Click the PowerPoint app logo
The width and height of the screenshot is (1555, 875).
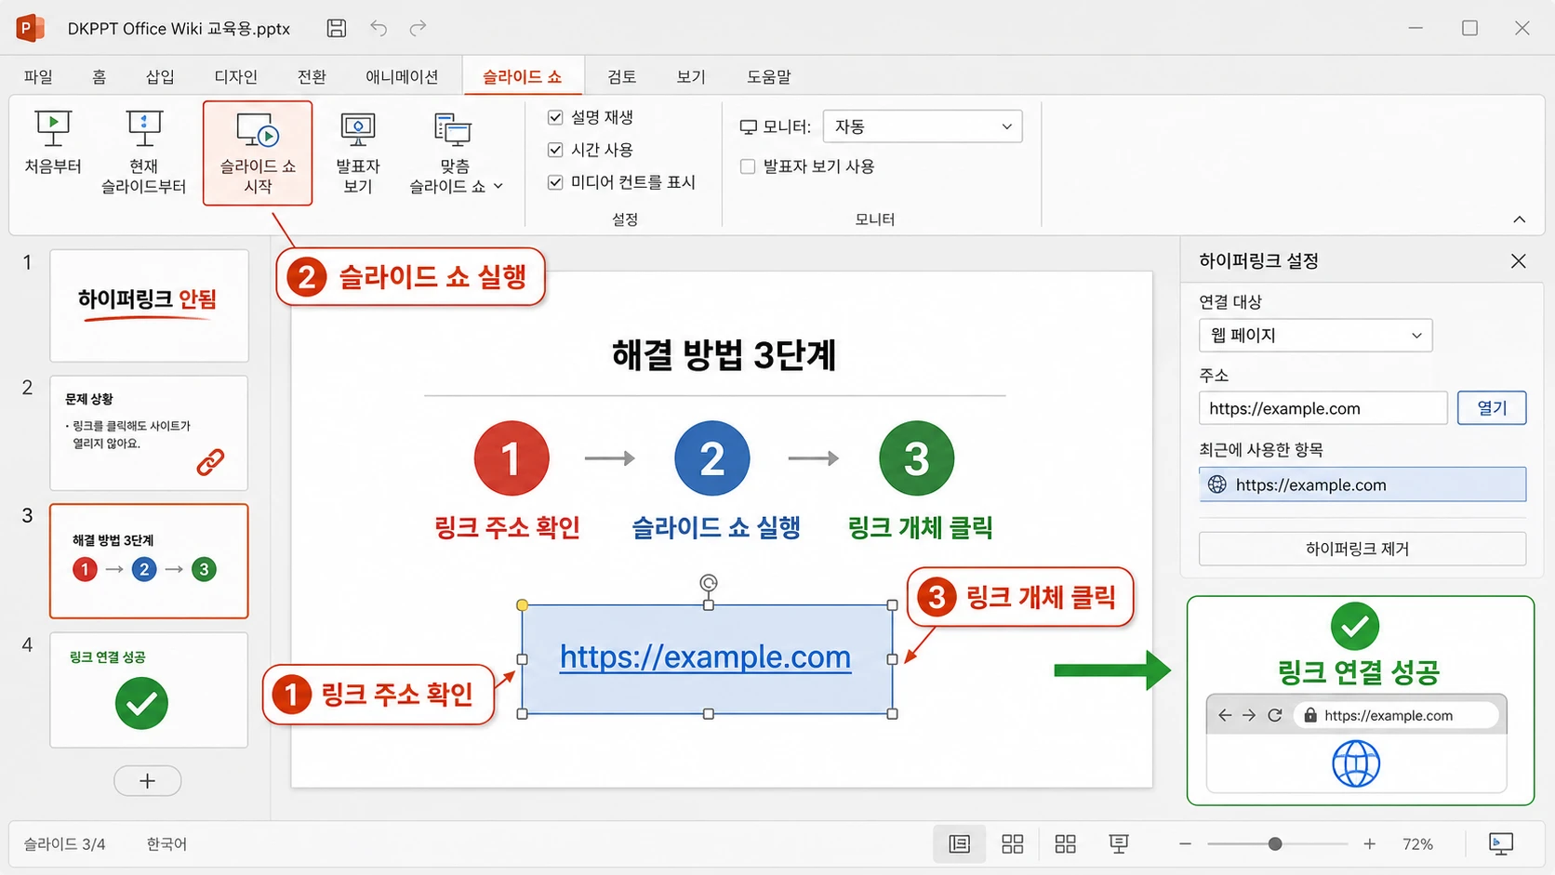[30, 28]
